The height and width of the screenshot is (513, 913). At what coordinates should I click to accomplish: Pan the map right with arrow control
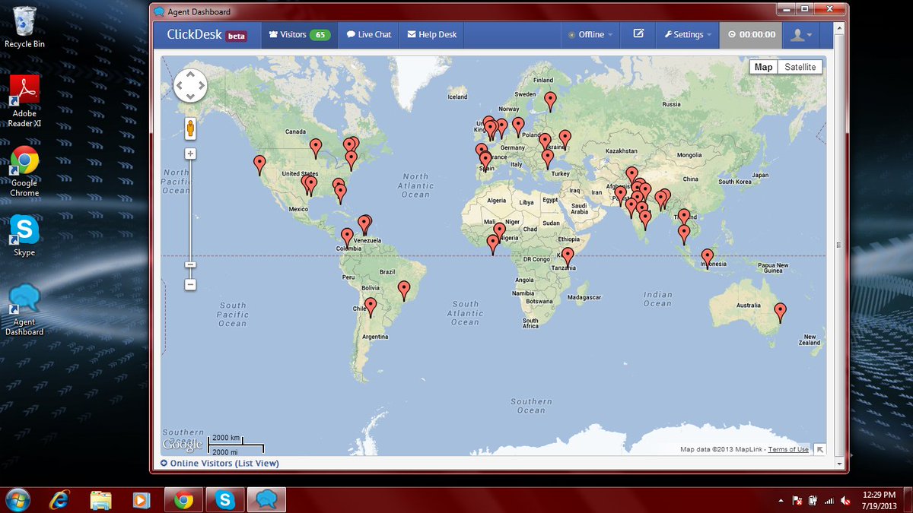(201, 86)
